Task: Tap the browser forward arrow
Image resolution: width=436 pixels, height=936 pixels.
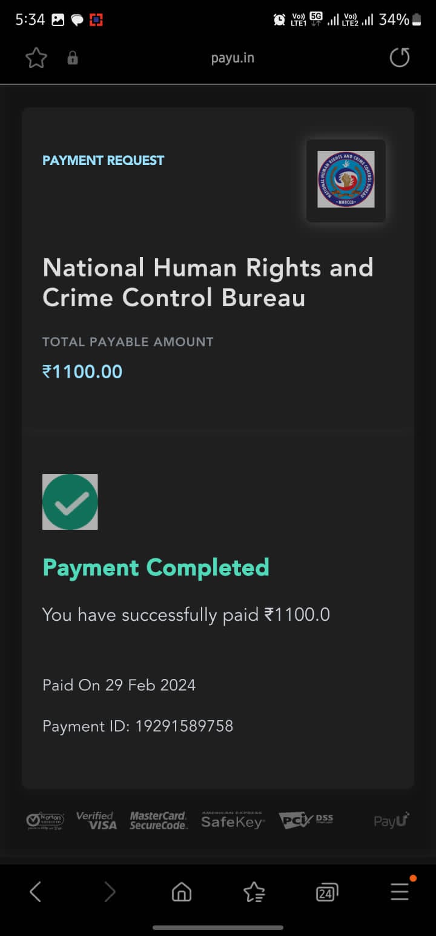Action: click(110, 892)
